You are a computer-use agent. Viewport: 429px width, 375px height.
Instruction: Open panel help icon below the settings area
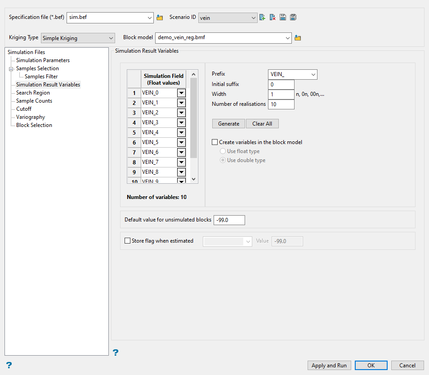tap(116, 352)
